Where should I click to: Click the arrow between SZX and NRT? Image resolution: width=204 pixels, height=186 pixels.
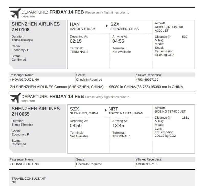click(105, 110)
